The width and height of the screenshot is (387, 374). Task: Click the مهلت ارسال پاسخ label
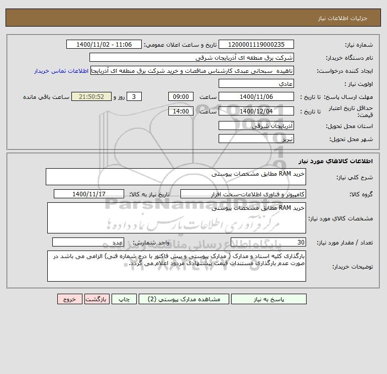click(348, 97)
